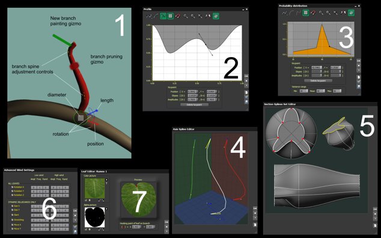Viewport: 381px width, 238px height.
Task: Toggle the grid icon in Profile toolbar
Action: pyautogui.click(x=170, y=16)
